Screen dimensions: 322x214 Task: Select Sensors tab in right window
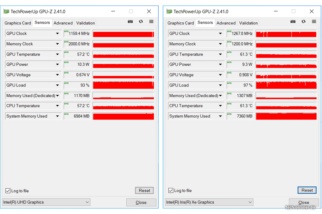pos(205,22)
